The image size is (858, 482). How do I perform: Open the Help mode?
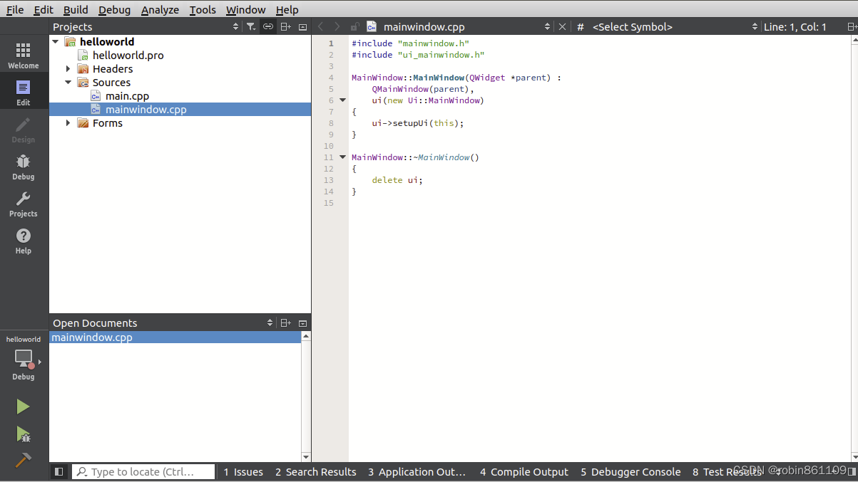click(24, 241)
